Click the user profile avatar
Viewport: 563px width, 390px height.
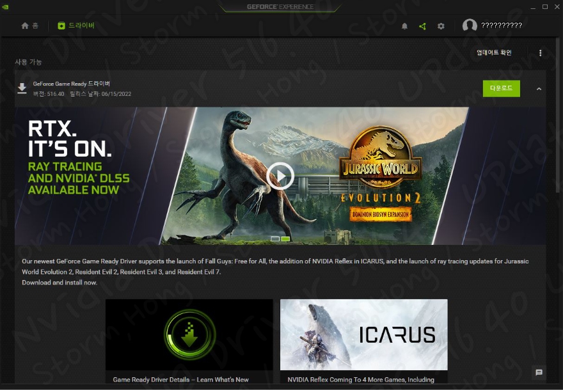pyautogui.click(x=470, y=26)
